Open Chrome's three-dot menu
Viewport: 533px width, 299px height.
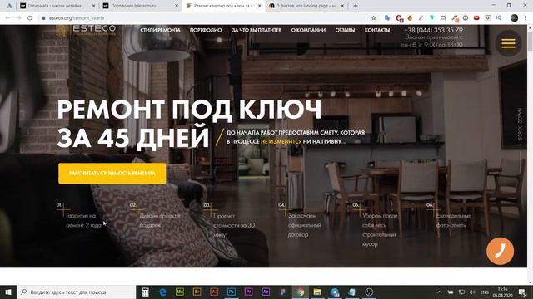pos(526,18)
